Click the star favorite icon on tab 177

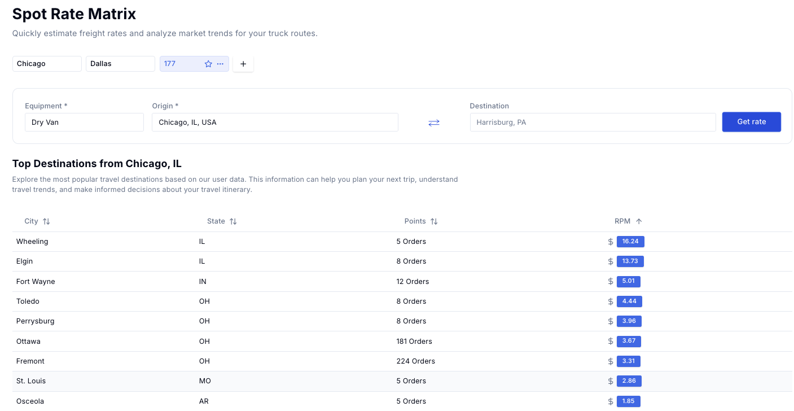pyautogui.click(x=208, y=64)
